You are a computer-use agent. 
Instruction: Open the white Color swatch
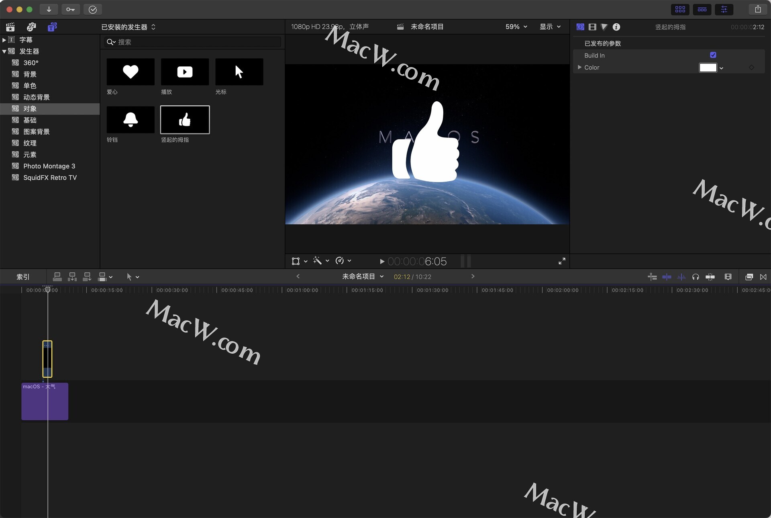point(708,68)
